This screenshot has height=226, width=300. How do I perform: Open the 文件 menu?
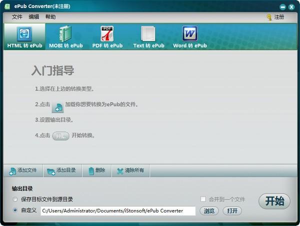(x=17, y=17)
